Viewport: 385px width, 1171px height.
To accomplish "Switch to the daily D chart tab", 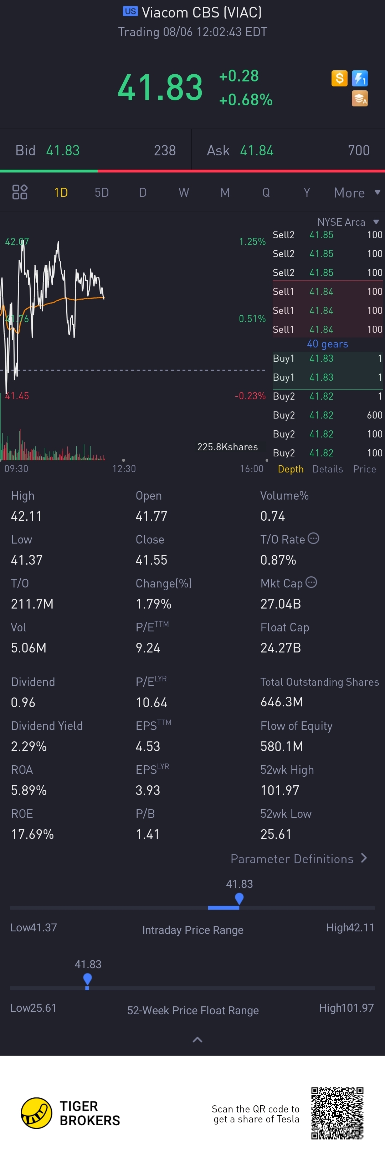I will tap(143, 192).
